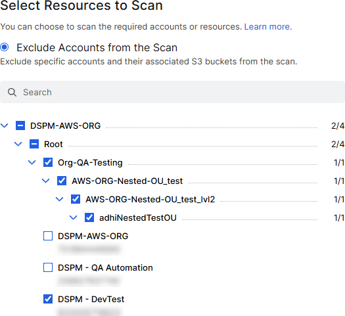Collapse the AWS-ORG-Nested-OU_test node
The height and width of the screenshot is (316, 345).
[x=46, y=181]
